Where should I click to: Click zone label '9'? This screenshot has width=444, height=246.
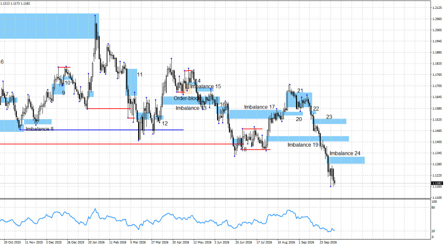click(64, 92)
